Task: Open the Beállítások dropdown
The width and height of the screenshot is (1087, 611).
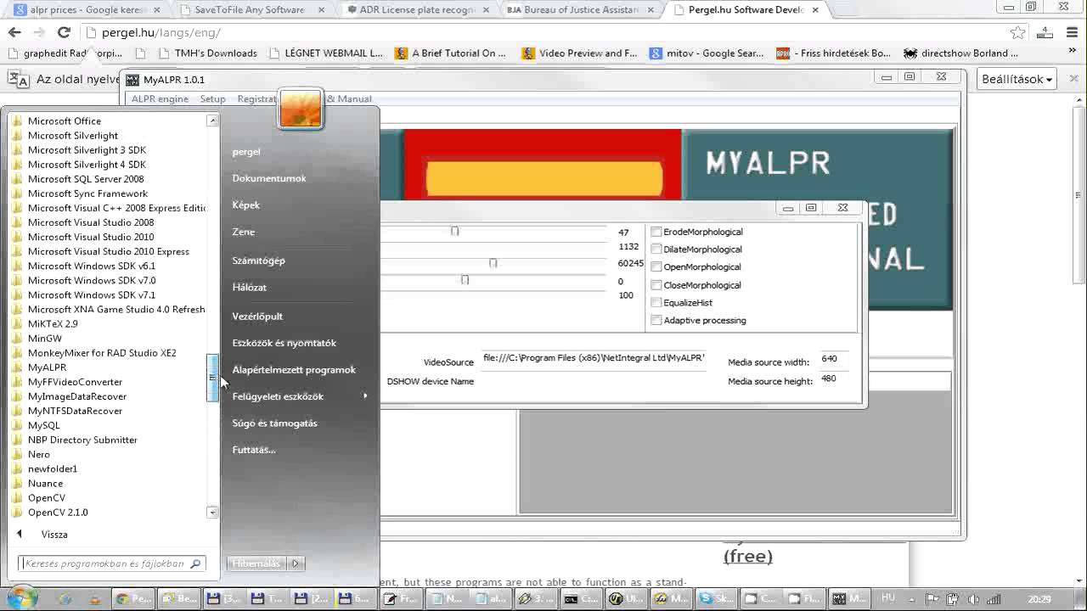Action: pyautogui.click(x=1017, y=79)
